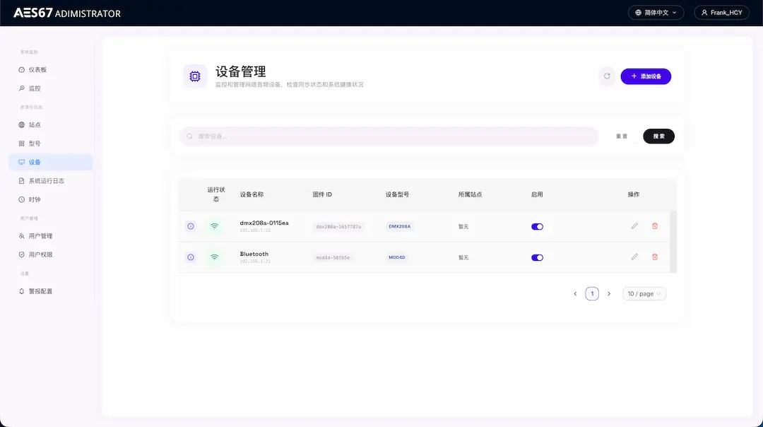The image size is (763, 427).
Task: Edit the Bluetooth device with pencil icon
Action: click(x=634, y=257)
